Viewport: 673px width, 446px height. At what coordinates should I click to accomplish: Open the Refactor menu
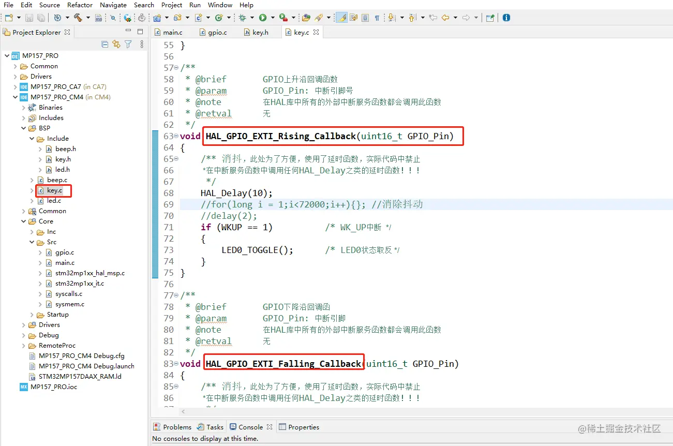click(80, 5)
